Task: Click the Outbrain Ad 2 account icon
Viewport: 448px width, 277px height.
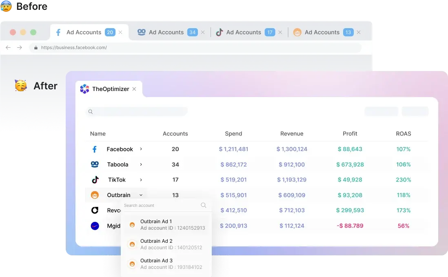Action: (132, 244)
